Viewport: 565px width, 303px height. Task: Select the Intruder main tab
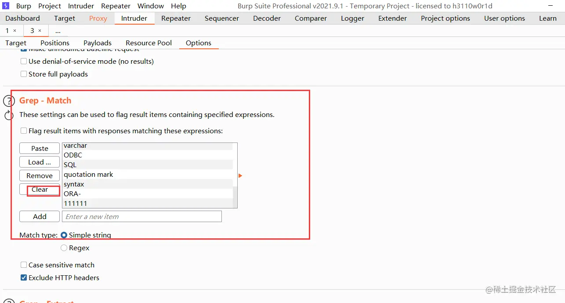pos(134,18)
